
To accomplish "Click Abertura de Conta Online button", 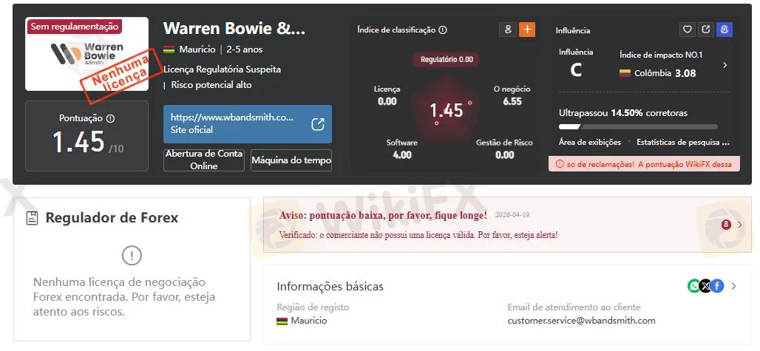I will tap(204, 160).
